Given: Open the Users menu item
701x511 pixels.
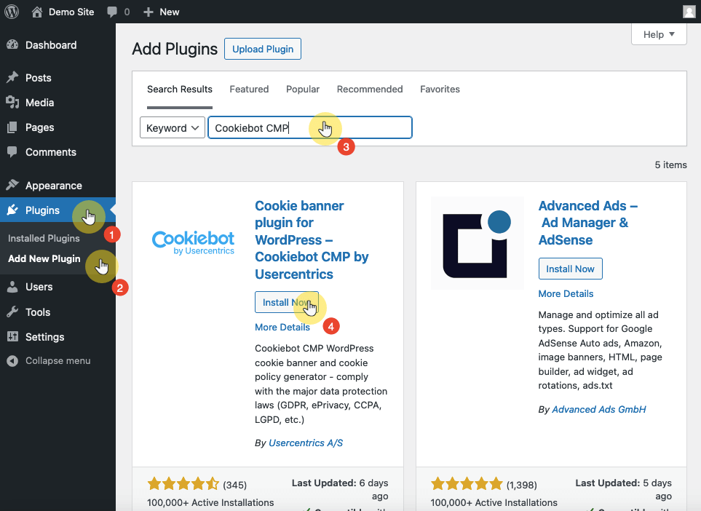Looking at the screenshot, I should [58, 287].
